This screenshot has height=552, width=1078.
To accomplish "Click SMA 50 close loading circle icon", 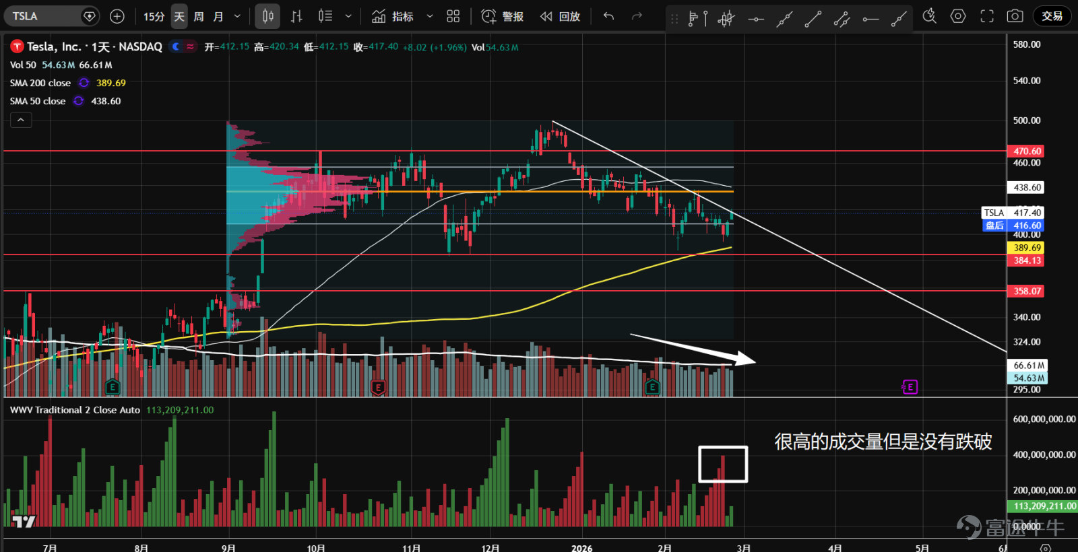I will pos(79,101).
